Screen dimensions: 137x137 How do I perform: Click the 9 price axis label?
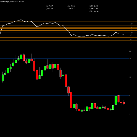point(130,95)
